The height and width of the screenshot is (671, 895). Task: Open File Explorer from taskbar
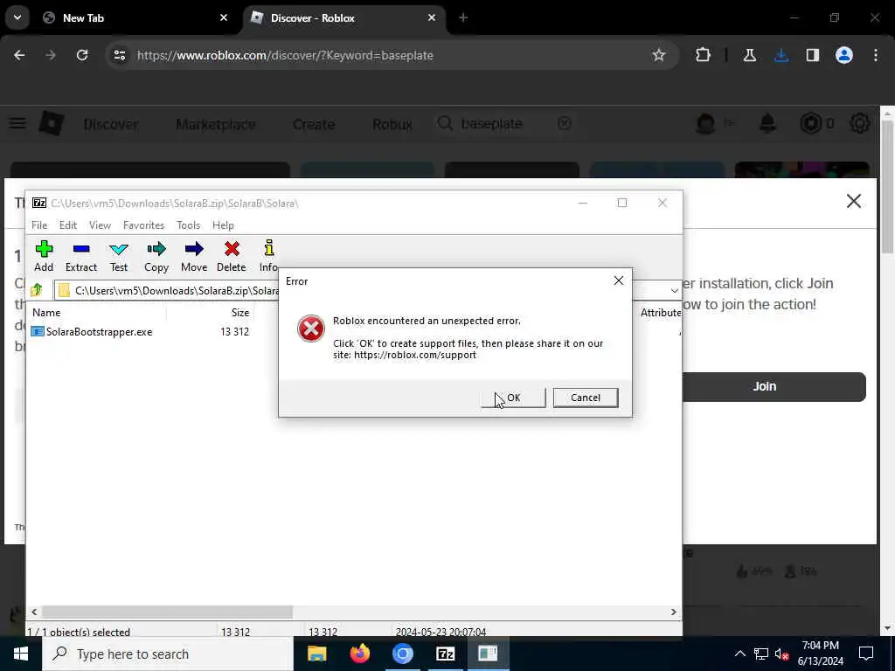pos(316,654)
